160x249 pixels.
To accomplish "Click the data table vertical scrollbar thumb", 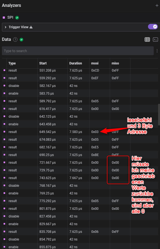I will [x=159, y=115].
